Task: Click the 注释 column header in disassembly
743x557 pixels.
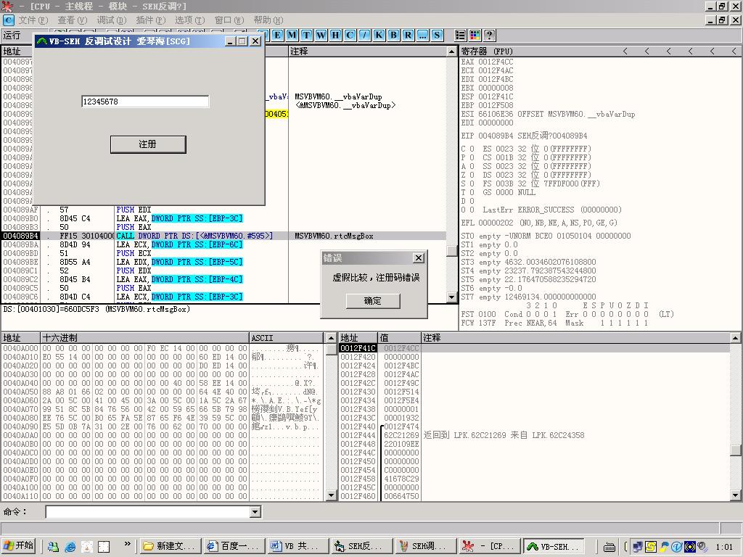Action: coord(367,51)
